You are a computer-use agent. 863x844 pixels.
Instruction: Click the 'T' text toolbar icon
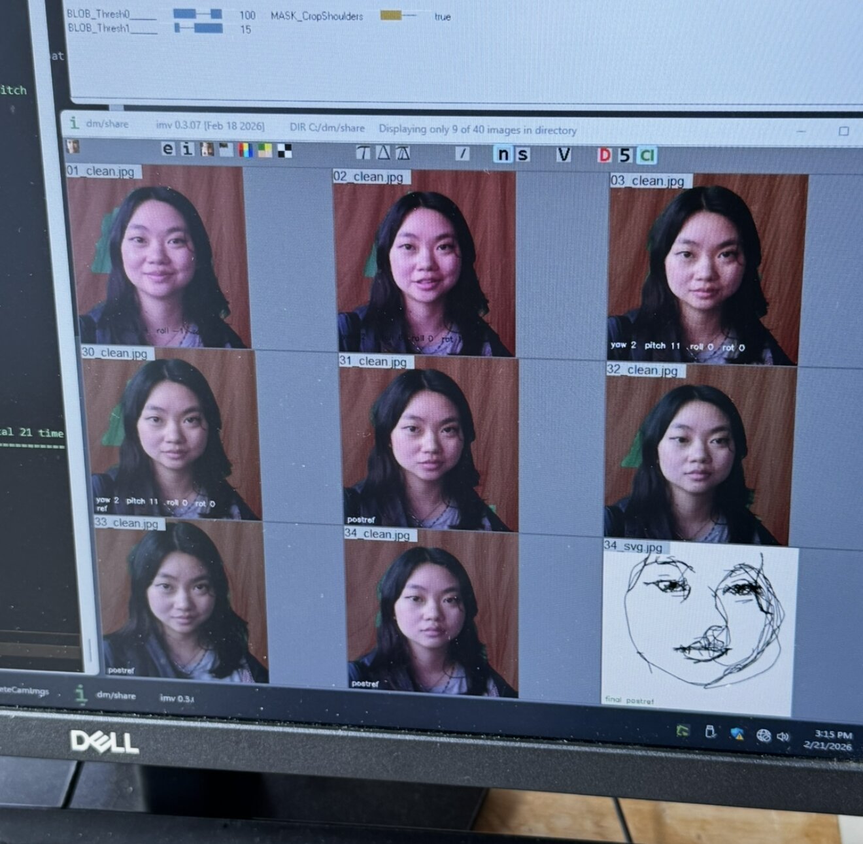click(x=363, y=153)
